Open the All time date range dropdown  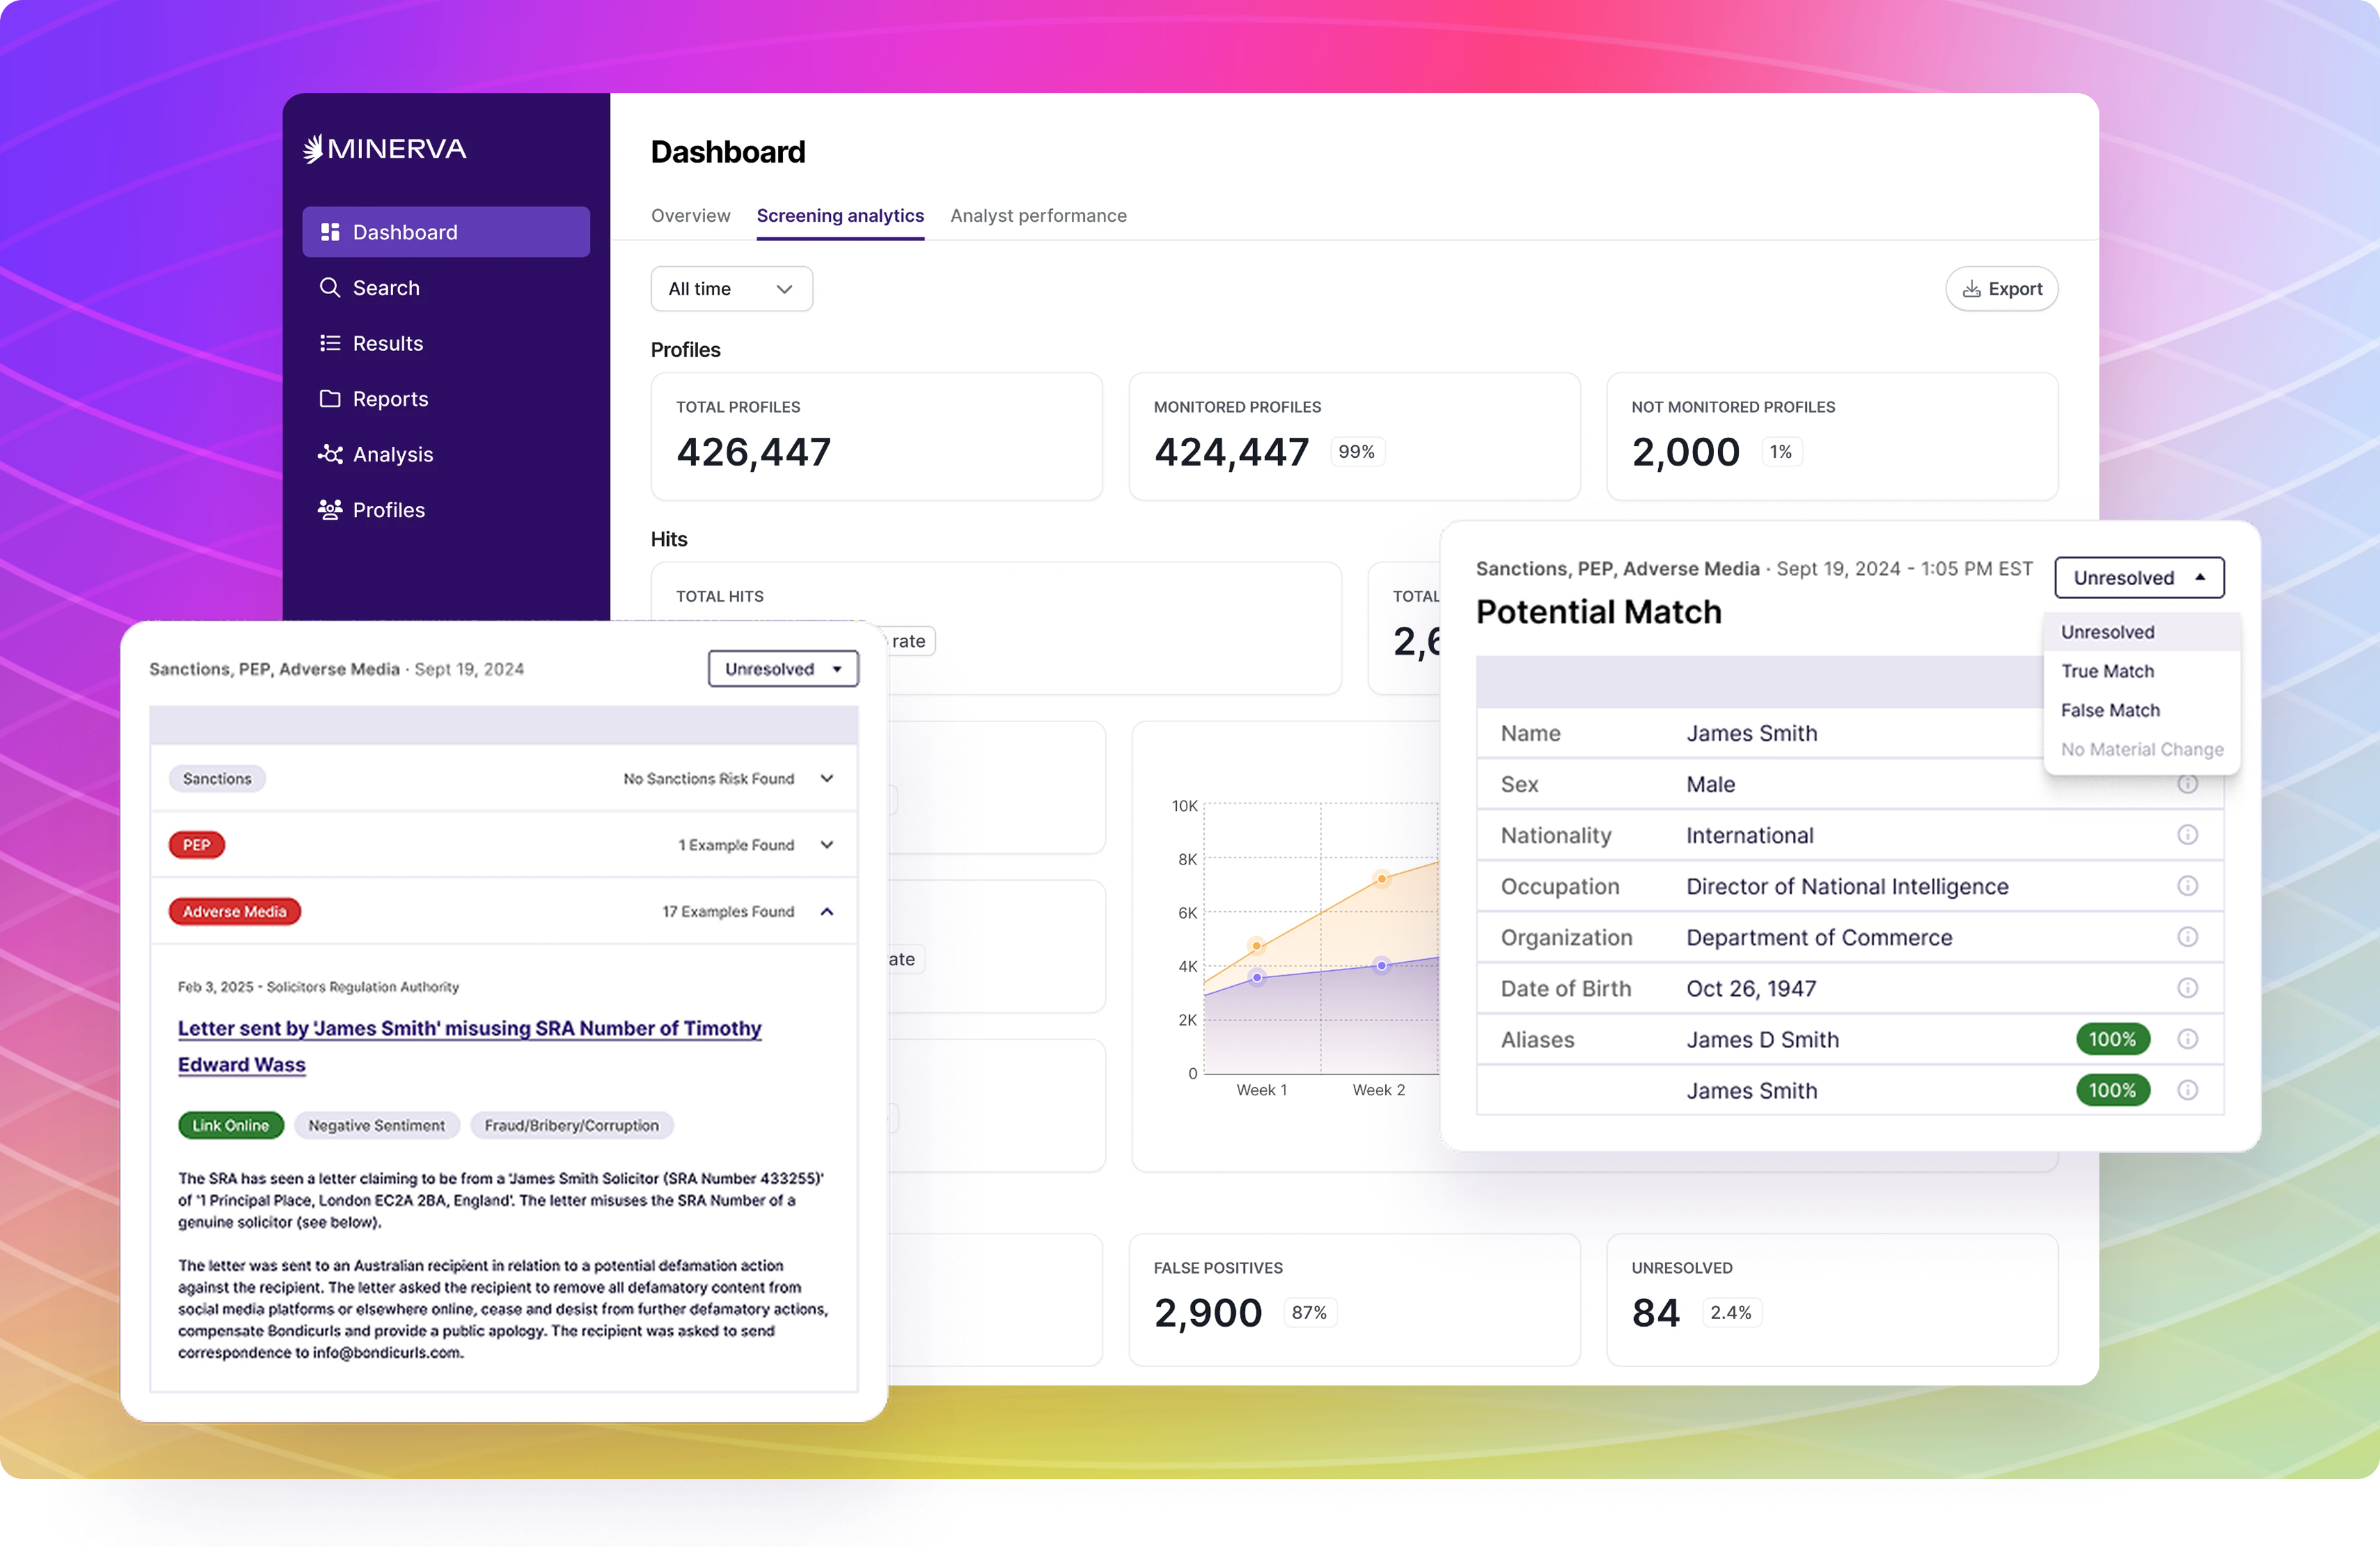[x=731, y=288]
